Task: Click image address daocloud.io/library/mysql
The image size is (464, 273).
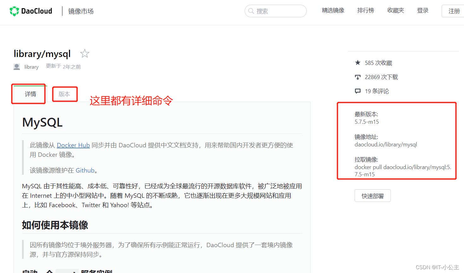Action: pyautogui.click(x=386, y=145)
